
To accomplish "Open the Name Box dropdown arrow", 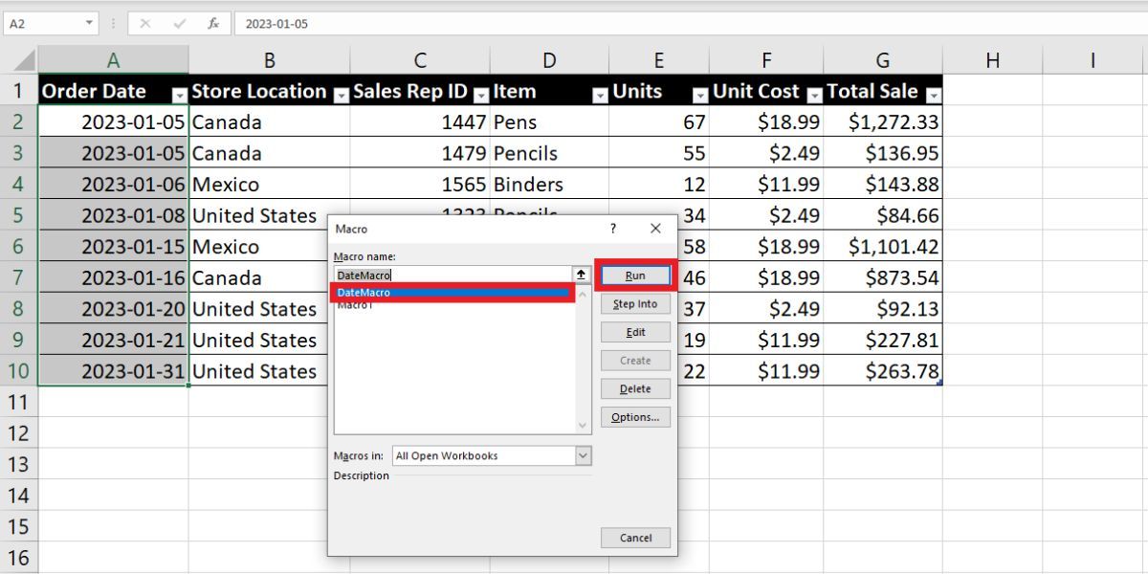I will [89, 23].
